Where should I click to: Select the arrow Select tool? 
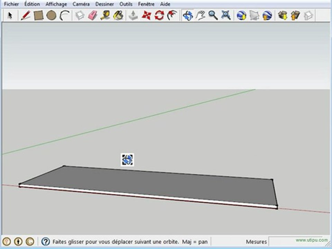(x=10, y=16)
